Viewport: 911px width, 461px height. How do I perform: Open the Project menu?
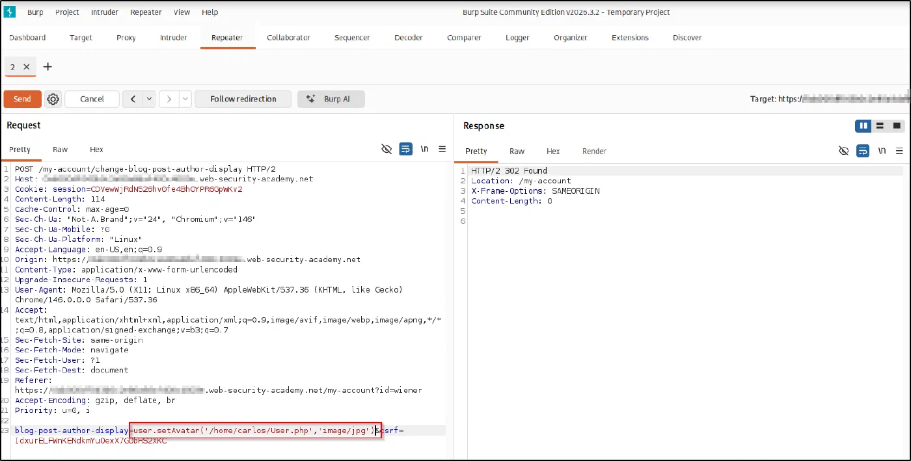point(67,12)
